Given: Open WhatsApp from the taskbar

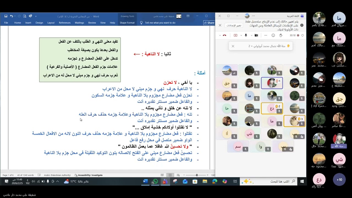Looking at the screenshot, I should [155, 182].
